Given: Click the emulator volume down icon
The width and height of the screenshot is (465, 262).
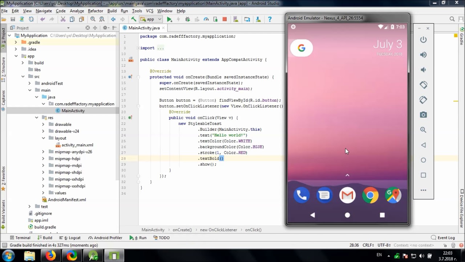Looking at the screenshot, I should coord(423,70).
